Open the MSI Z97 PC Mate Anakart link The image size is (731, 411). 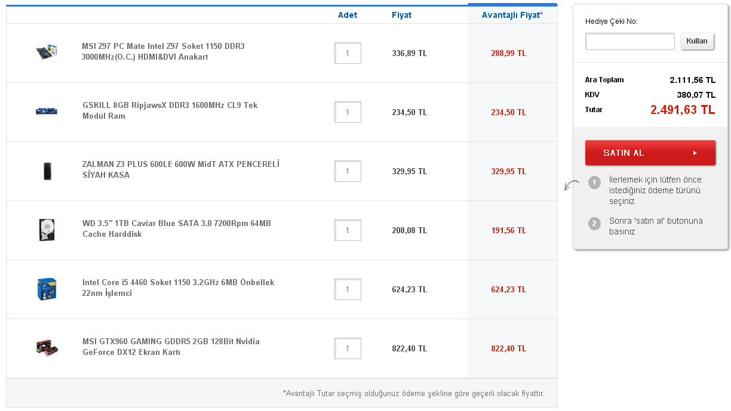(x=163, y=52)
